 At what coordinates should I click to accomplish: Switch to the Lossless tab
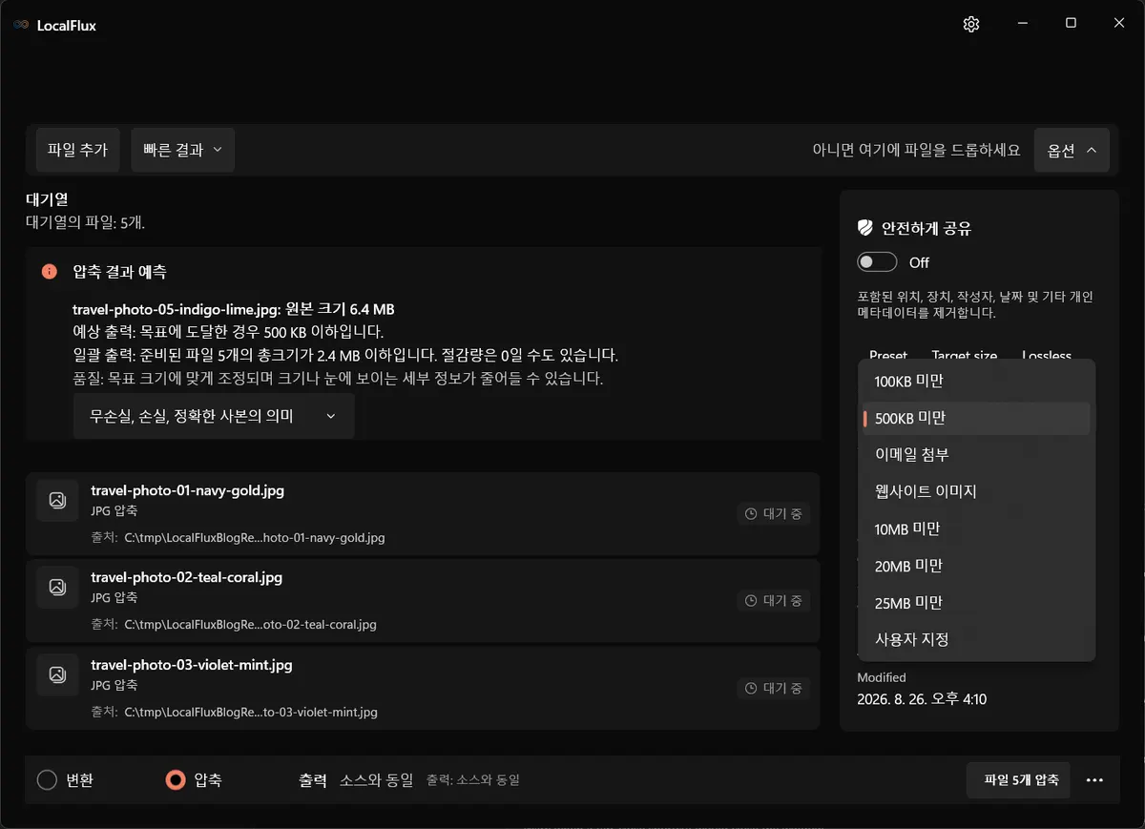[1047, 355]
